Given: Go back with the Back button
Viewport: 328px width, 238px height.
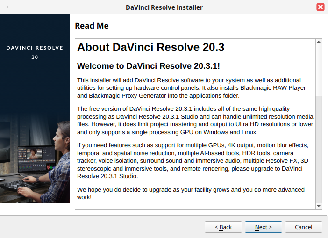Looking at the screenshot, I should pos(223,227).
